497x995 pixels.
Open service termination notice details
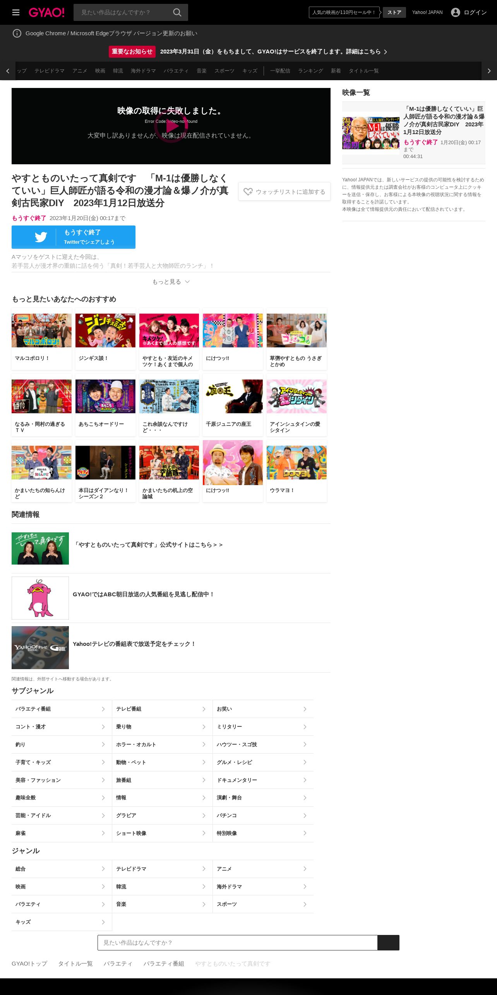click(273, 52)
